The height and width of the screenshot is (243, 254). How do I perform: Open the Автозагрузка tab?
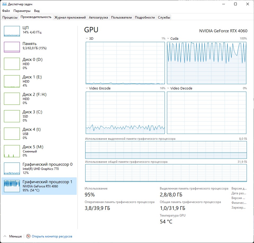tap(98, 17)
